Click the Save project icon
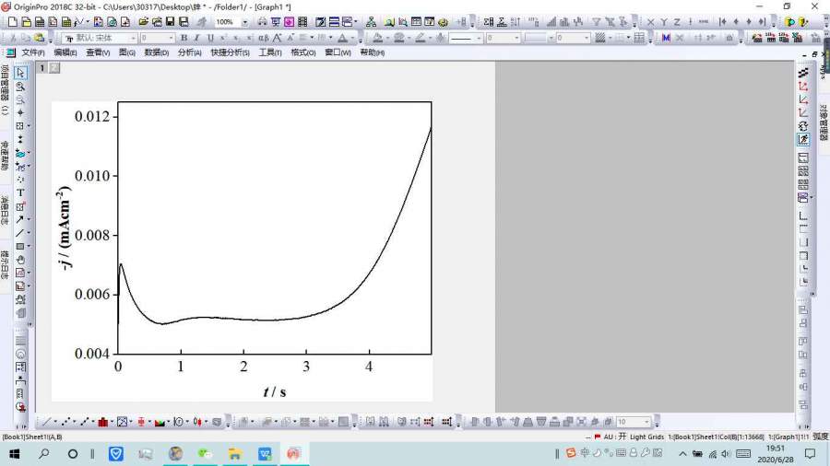 [170, 21]
